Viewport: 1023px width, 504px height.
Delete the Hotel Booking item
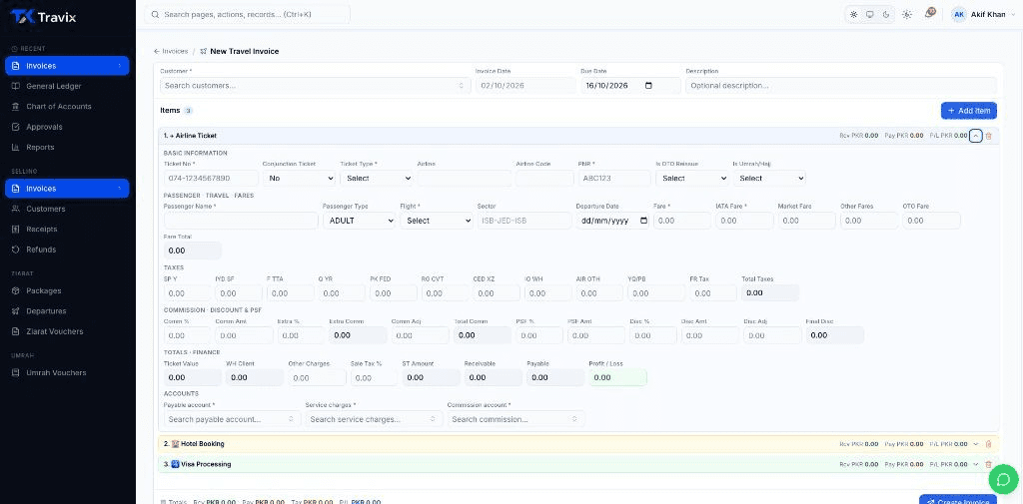pyautogui.click(x=988, y=444)
